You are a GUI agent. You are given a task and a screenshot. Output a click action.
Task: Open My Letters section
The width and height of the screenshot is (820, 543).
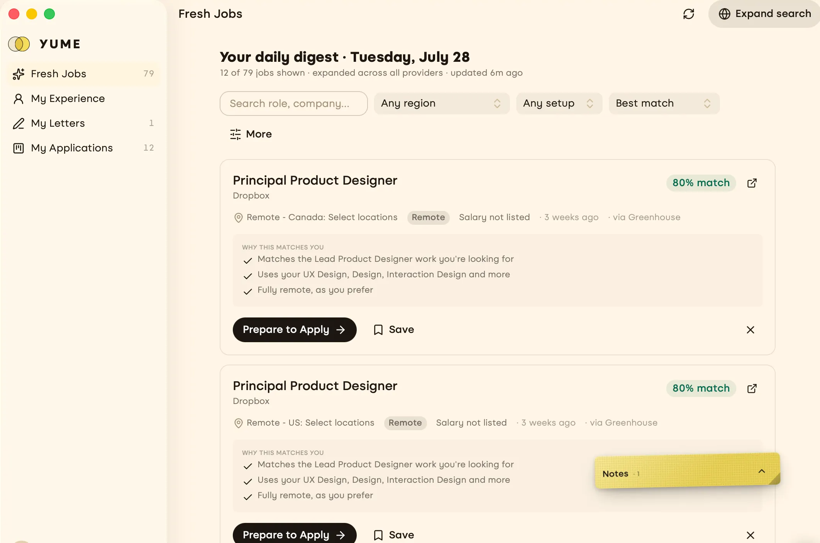tap(83, 123)
